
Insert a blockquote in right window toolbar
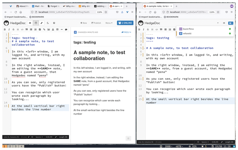[161, 30]
